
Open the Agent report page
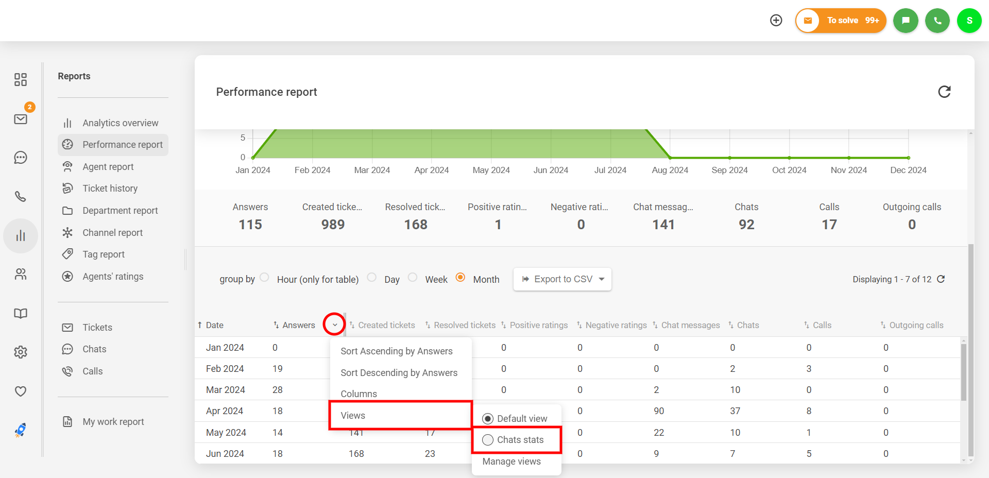click(x=108, y=167)
